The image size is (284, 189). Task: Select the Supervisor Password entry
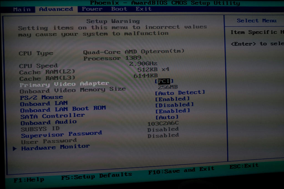point(61,134)
